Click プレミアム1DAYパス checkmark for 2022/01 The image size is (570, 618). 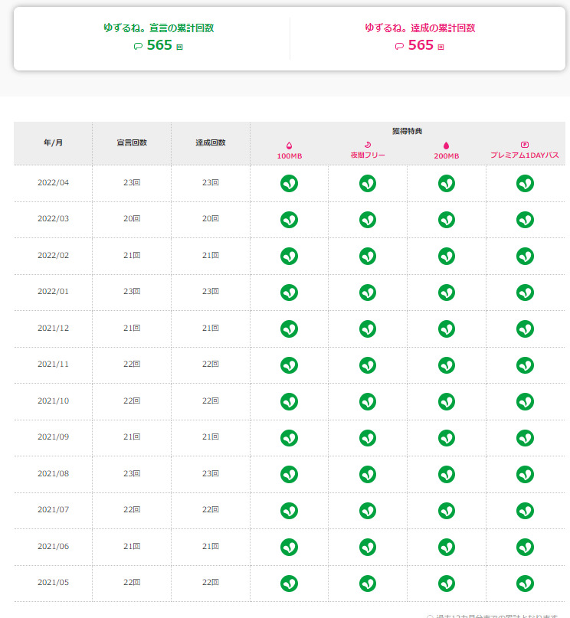(x=525, y=292)
